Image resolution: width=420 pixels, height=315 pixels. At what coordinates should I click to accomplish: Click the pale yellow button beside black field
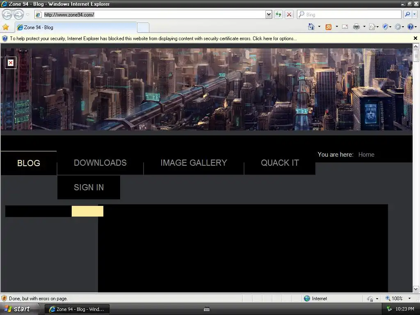tap(87, 211)
